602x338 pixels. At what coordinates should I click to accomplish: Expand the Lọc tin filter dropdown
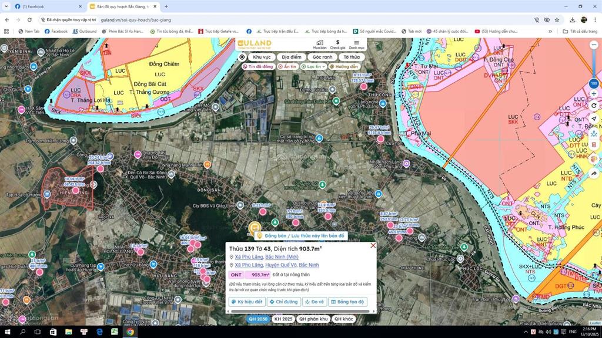point(313,67)
